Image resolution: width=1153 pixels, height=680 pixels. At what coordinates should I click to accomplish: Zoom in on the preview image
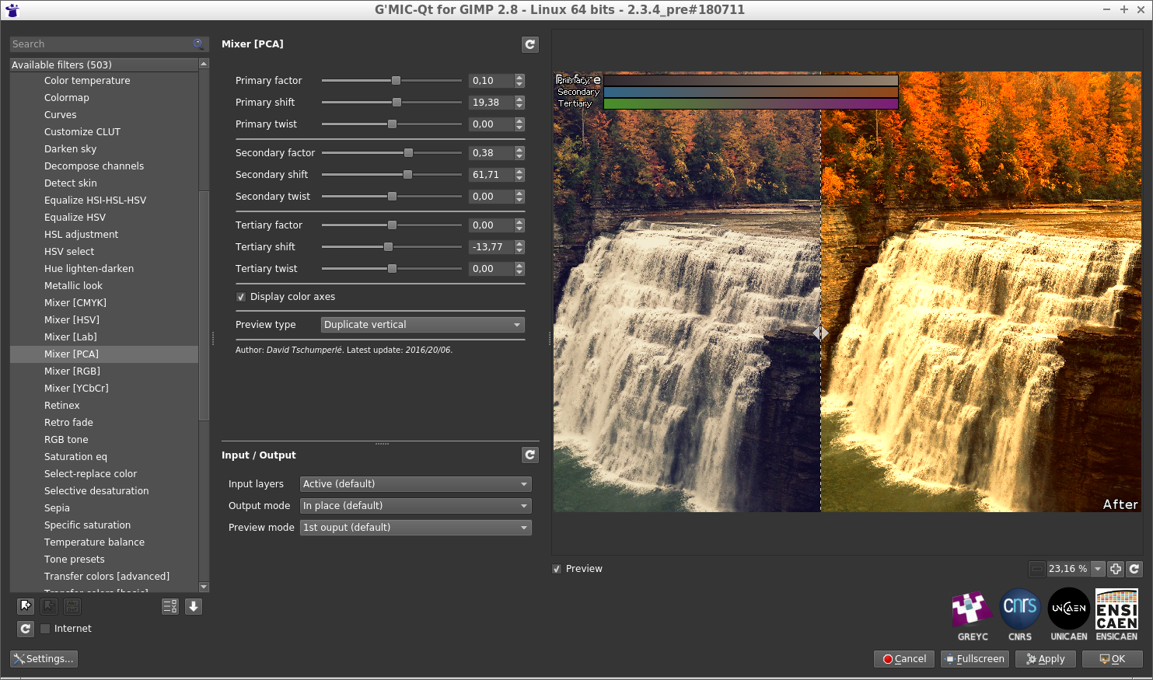pos(1116,568)
